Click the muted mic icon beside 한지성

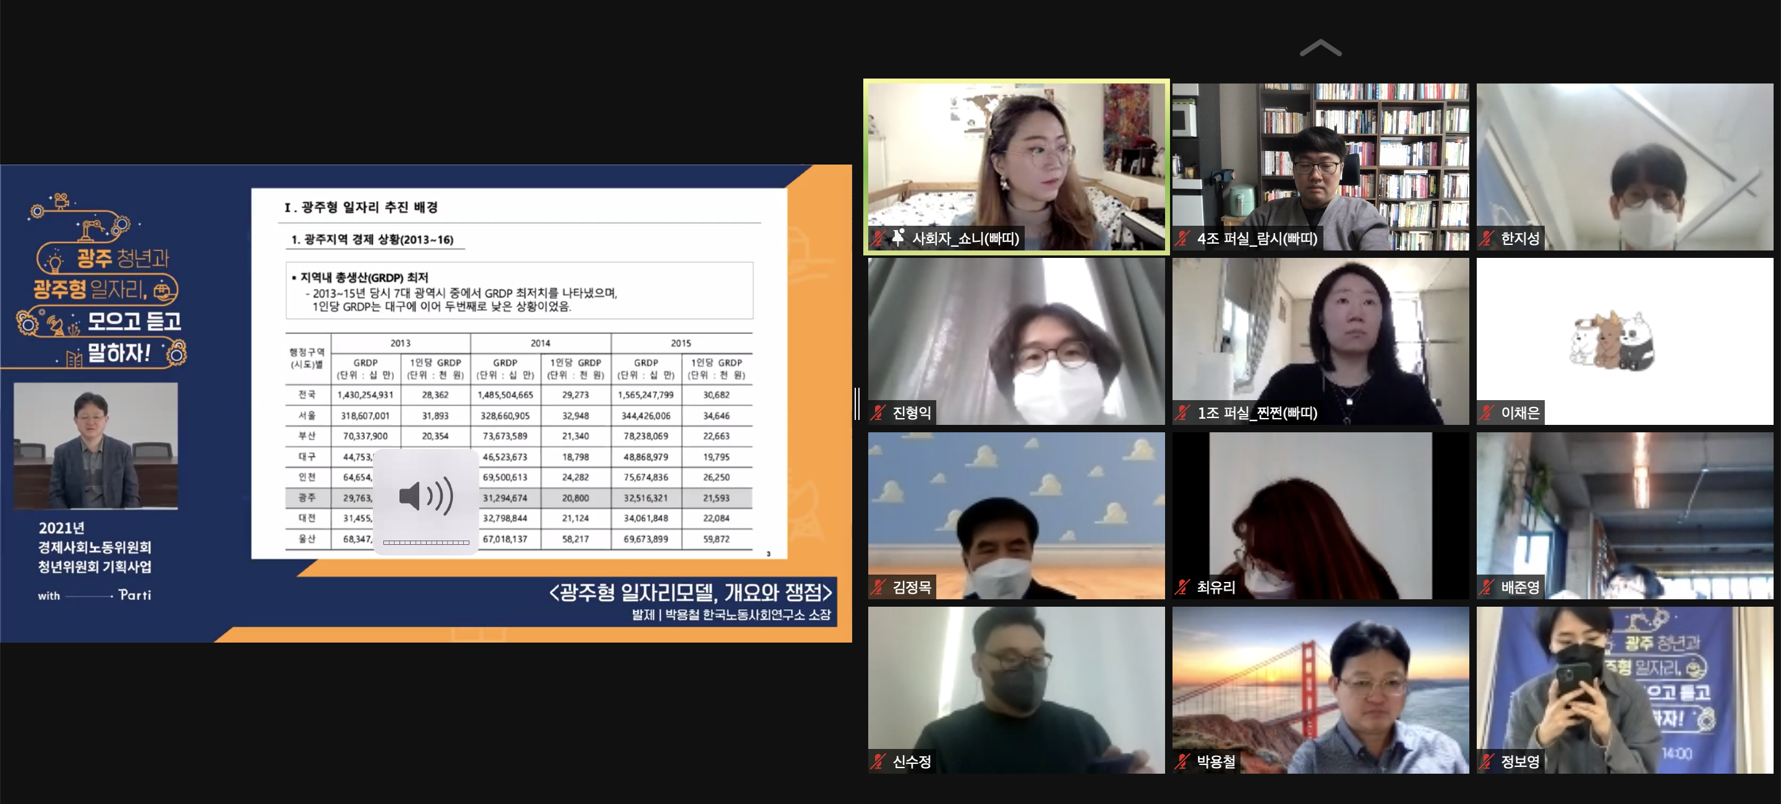point(1487,239)
